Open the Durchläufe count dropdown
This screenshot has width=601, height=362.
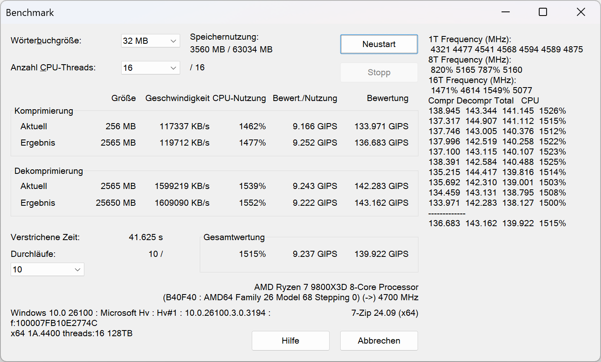point(47,270)
